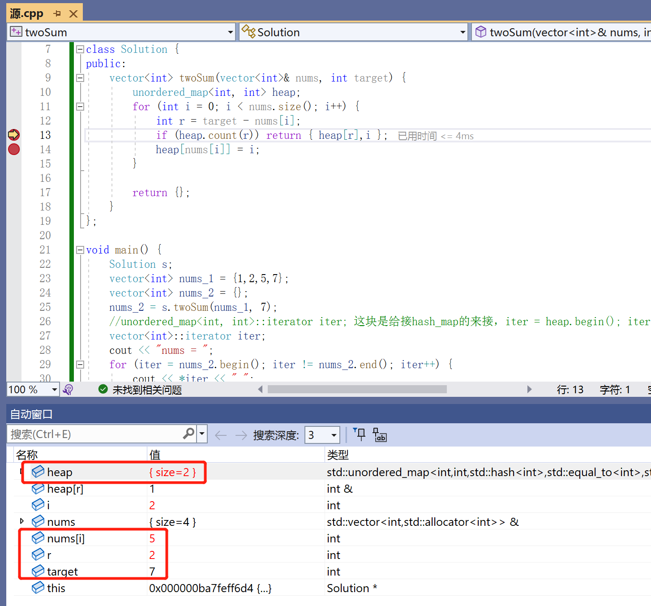
Task: Click the green no-issues checkmark icon
Action: pos(103,390)
